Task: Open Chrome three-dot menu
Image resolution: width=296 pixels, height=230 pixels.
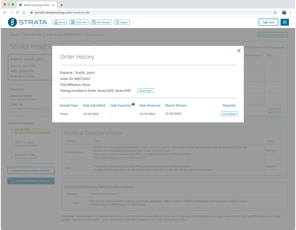Action: click(x=291, y=12)
